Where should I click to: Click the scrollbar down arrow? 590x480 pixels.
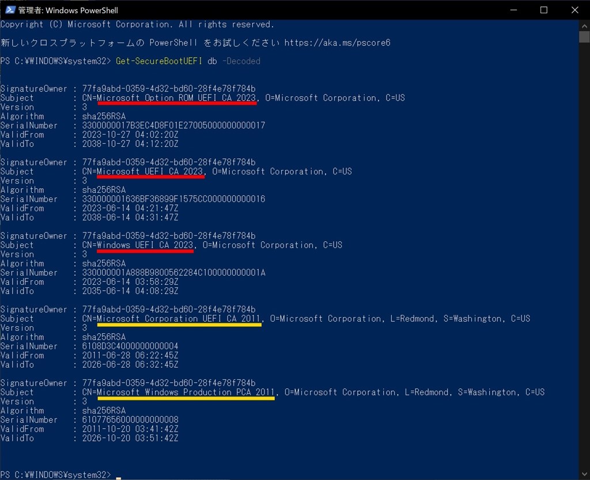pos(584,474)
